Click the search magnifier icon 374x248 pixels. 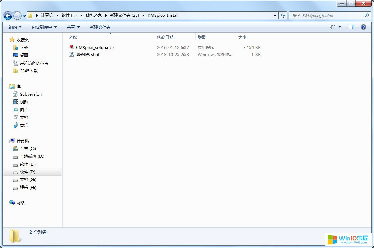click(367, 15)
